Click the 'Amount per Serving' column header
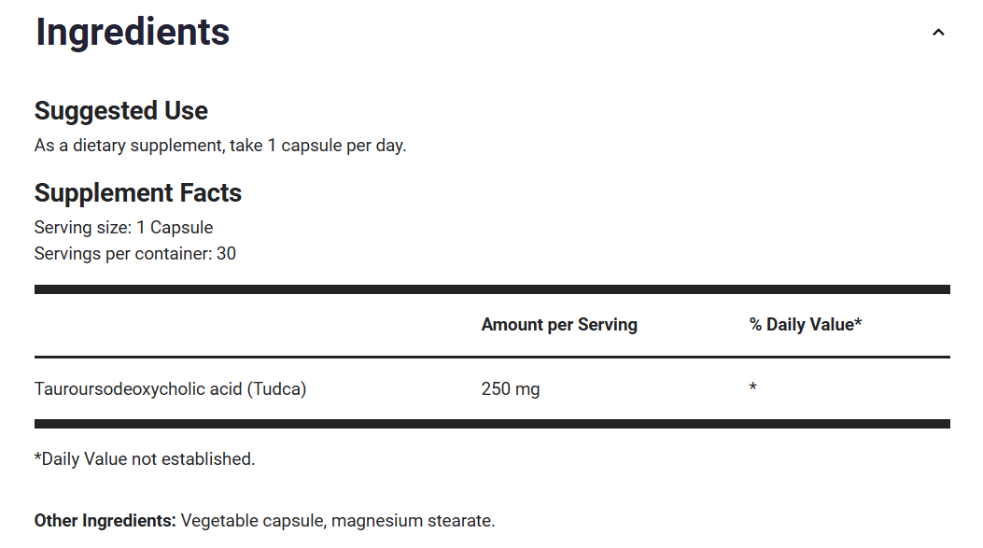The image size is (983, 548). click(x=559, y=325)
